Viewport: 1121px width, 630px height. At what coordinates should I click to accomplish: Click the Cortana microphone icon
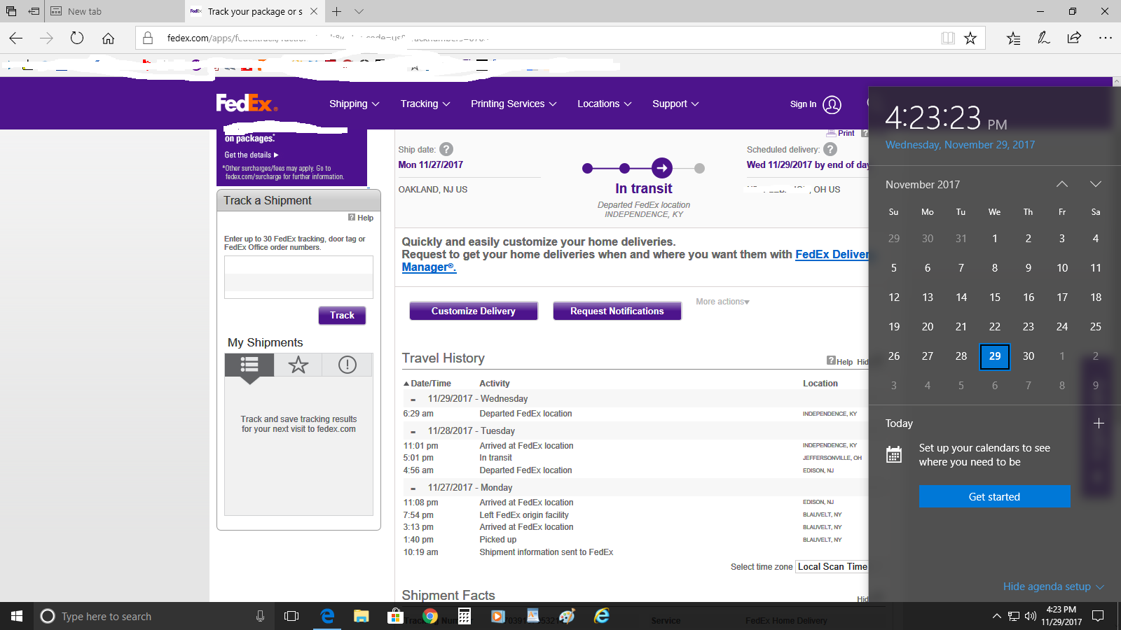260,616
